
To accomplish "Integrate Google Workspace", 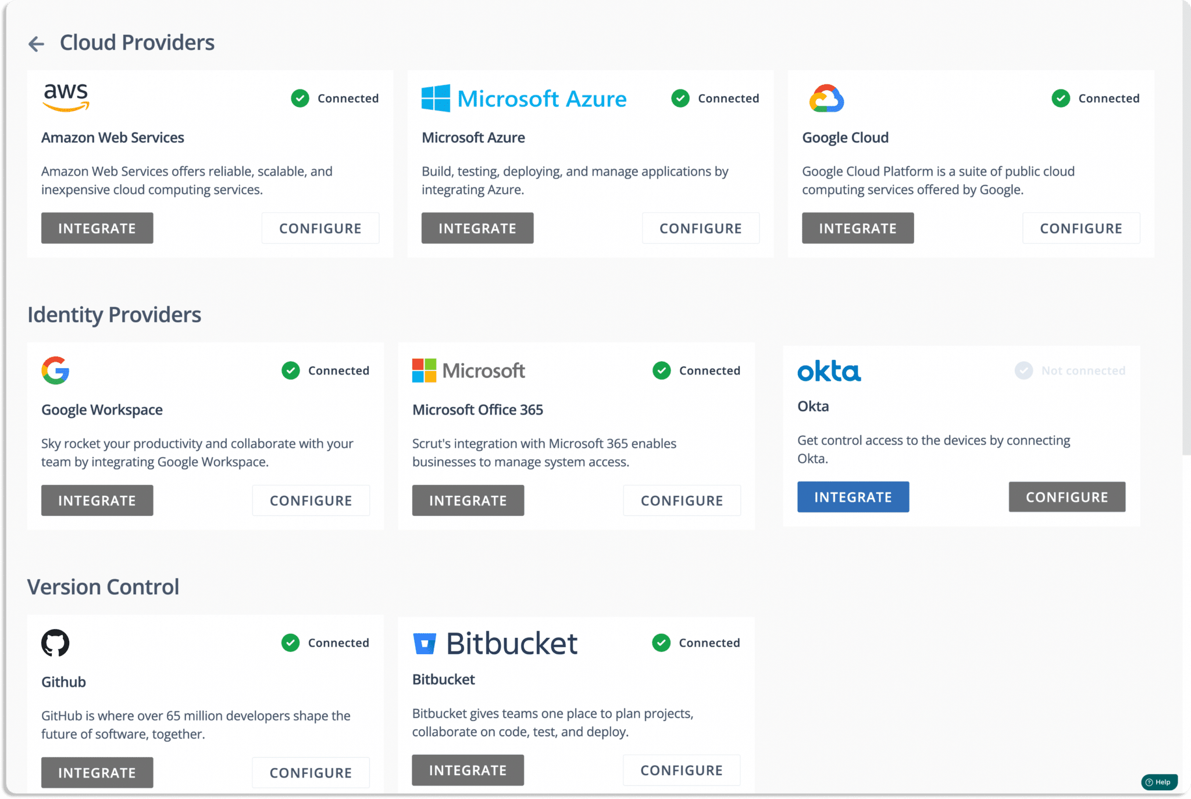I will 97,500.
